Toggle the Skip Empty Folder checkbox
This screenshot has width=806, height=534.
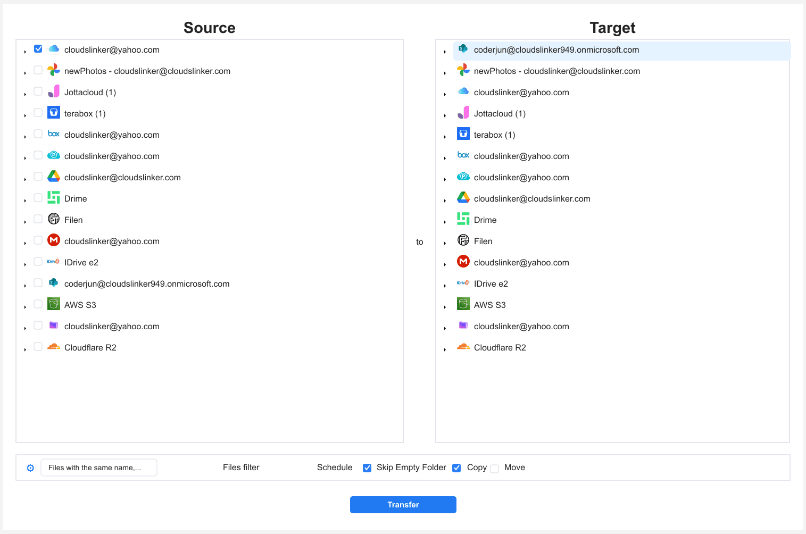(367, 468)
